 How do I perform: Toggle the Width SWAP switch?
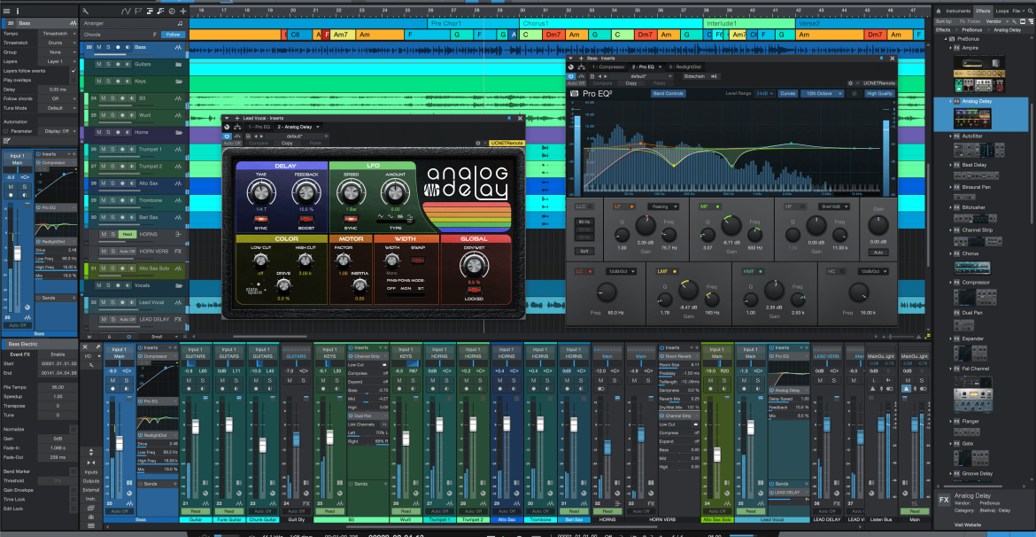418,262
